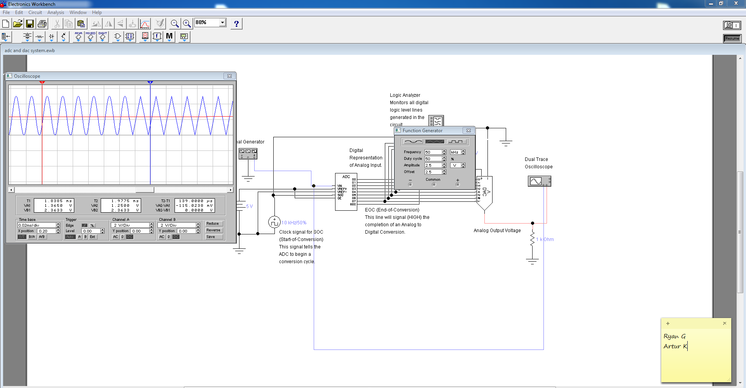The height and width of the screenshot is (388, 746).
Task: Increase trigger Level value
Action: coord(102,230)
